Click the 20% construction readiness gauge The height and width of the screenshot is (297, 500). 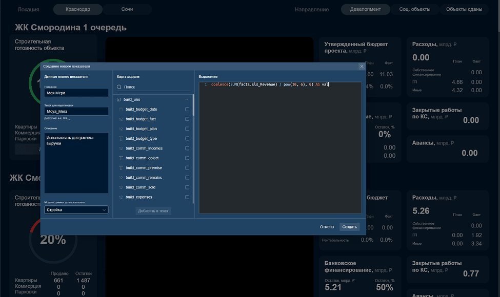[53, 239]
